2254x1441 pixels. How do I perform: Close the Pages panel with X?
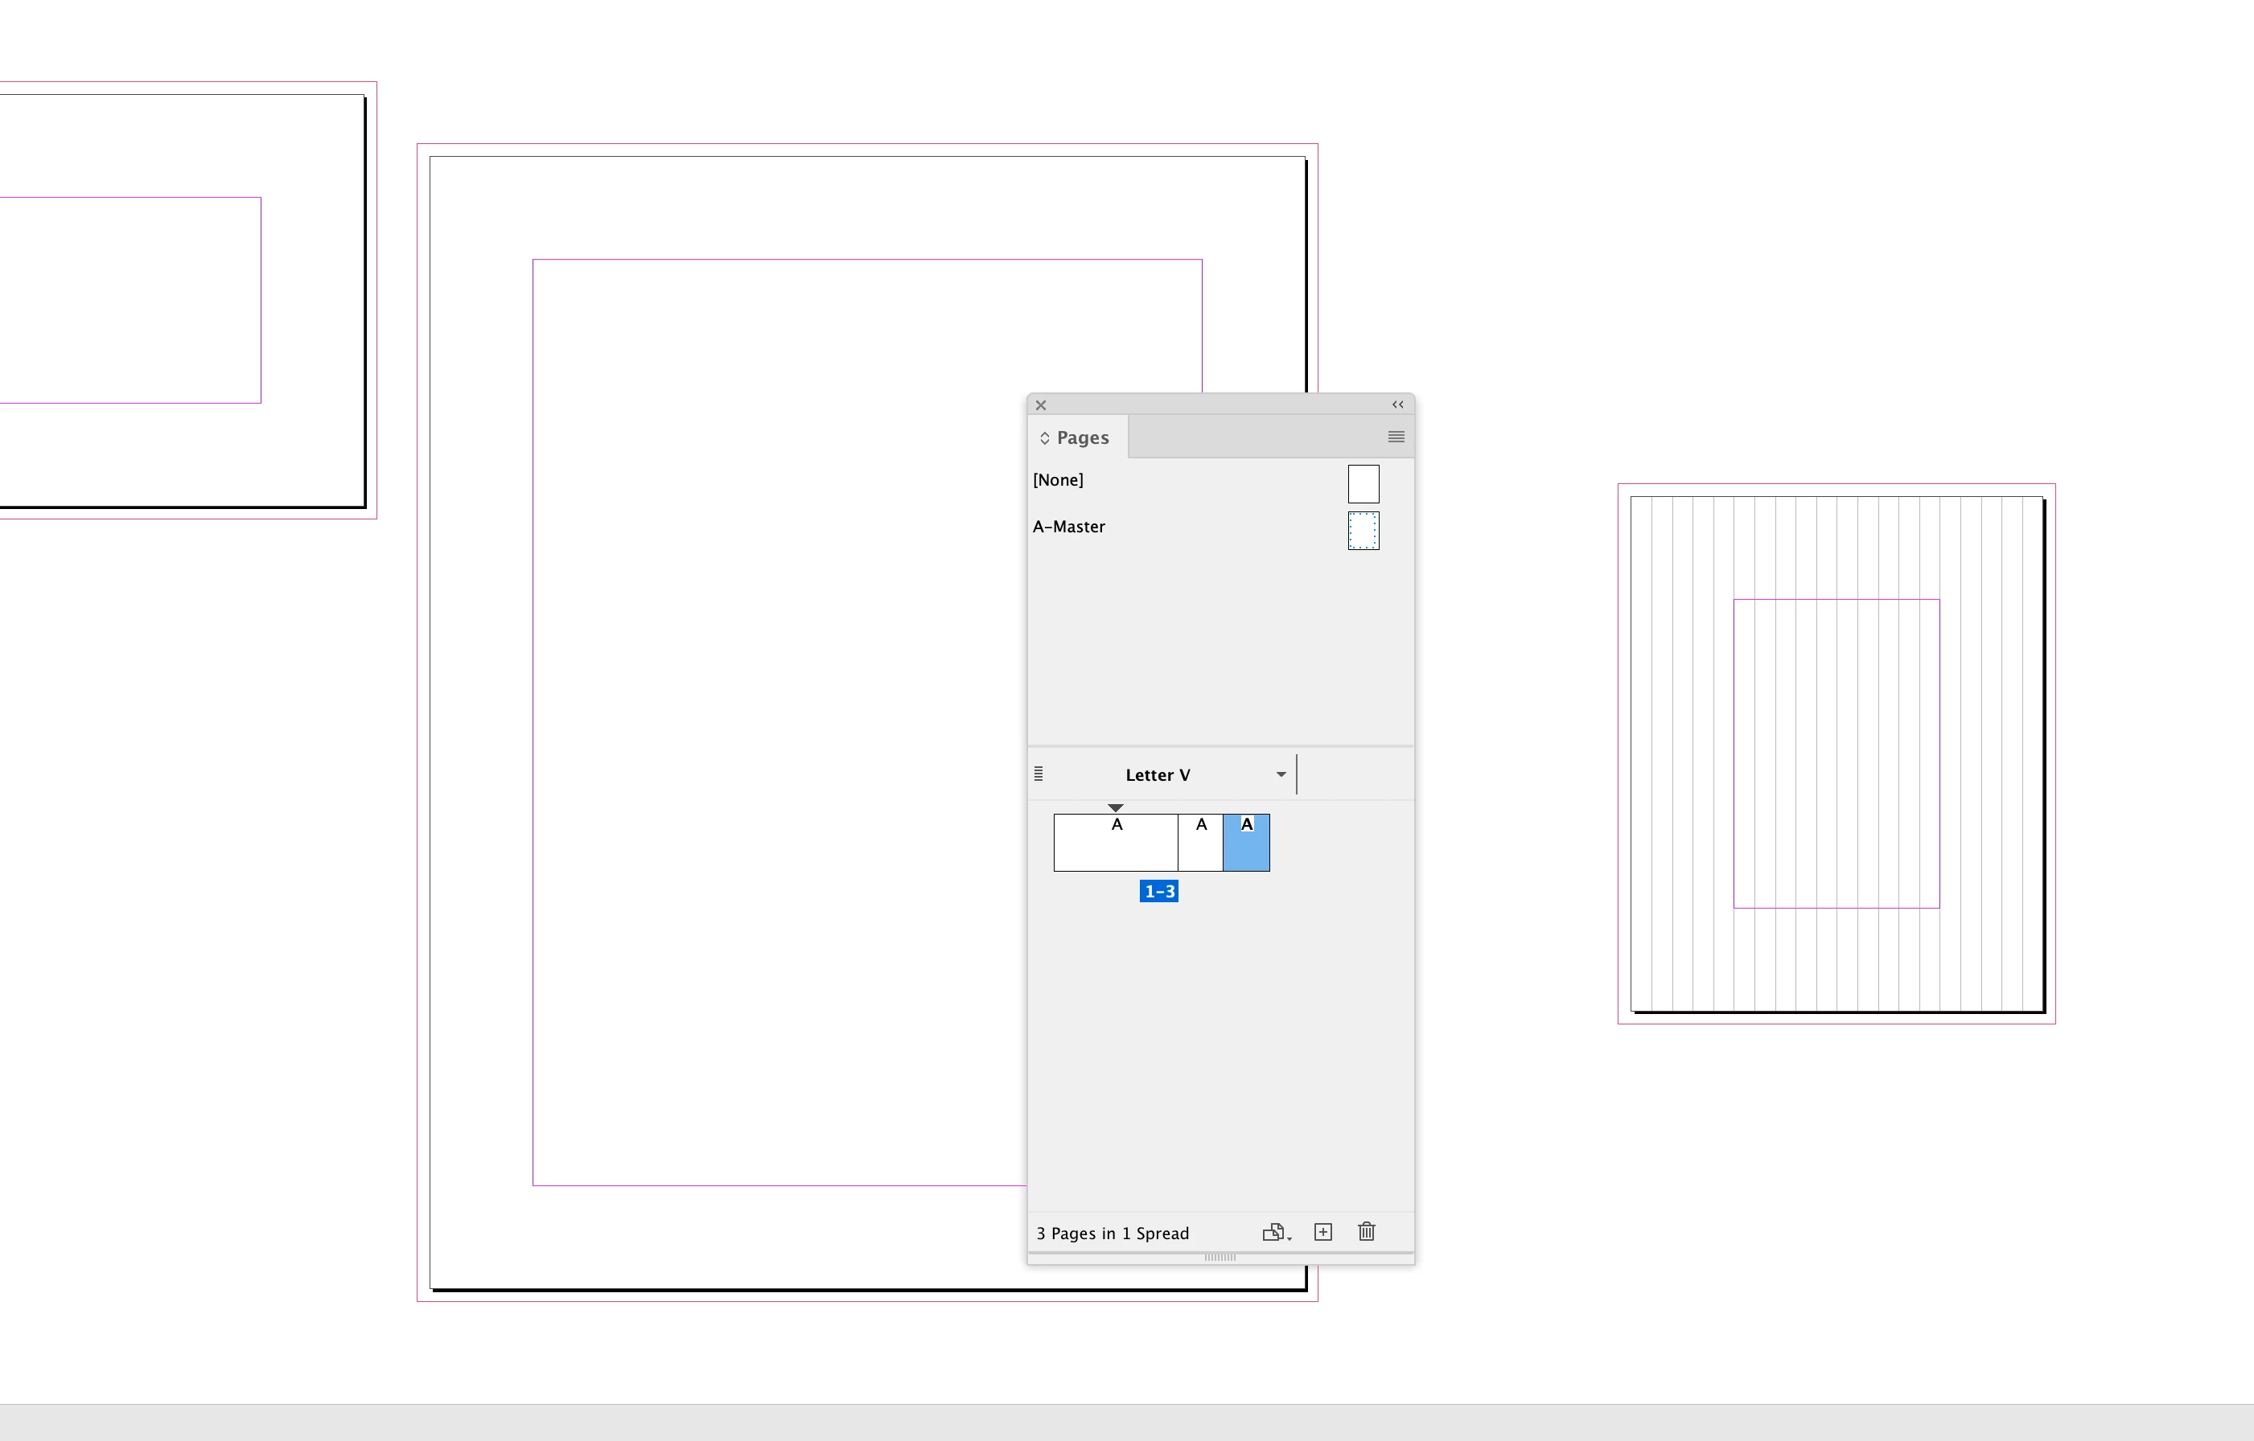click(x=1041, y=405)
